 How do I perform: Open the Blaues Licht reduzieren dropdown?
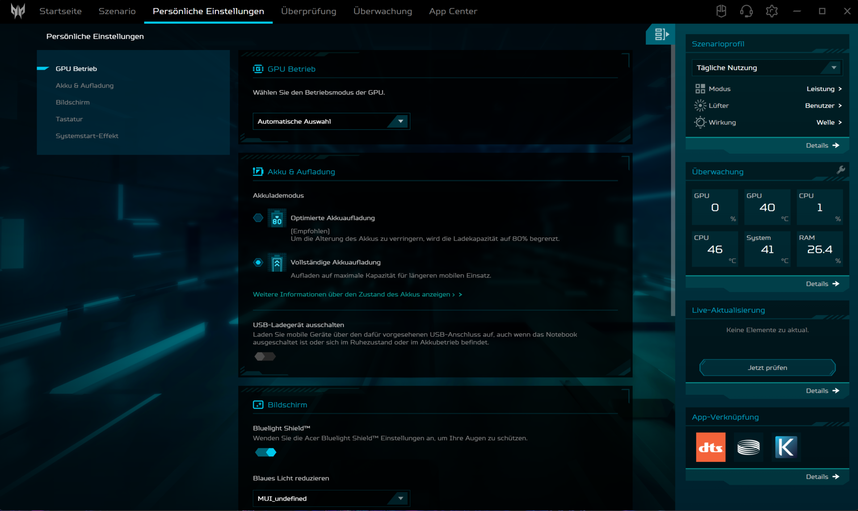[x=331, y=498]
